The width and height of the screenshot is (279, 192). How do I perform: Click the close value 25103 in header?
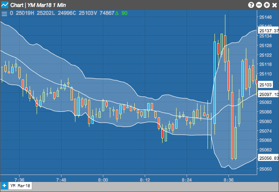(x=86, y=13)
